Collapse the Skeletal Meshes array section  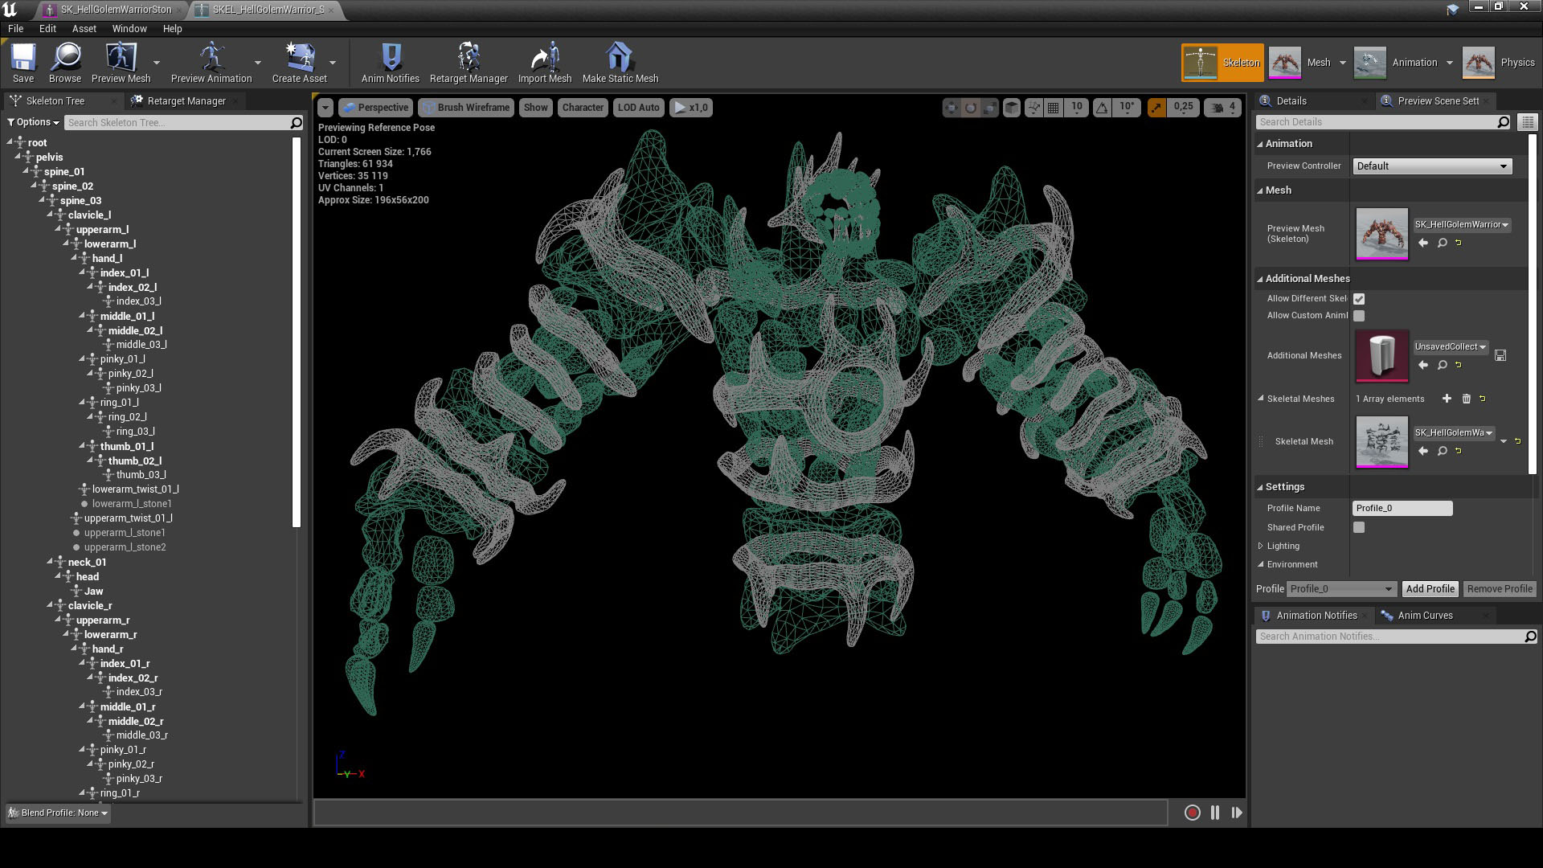1261,398
